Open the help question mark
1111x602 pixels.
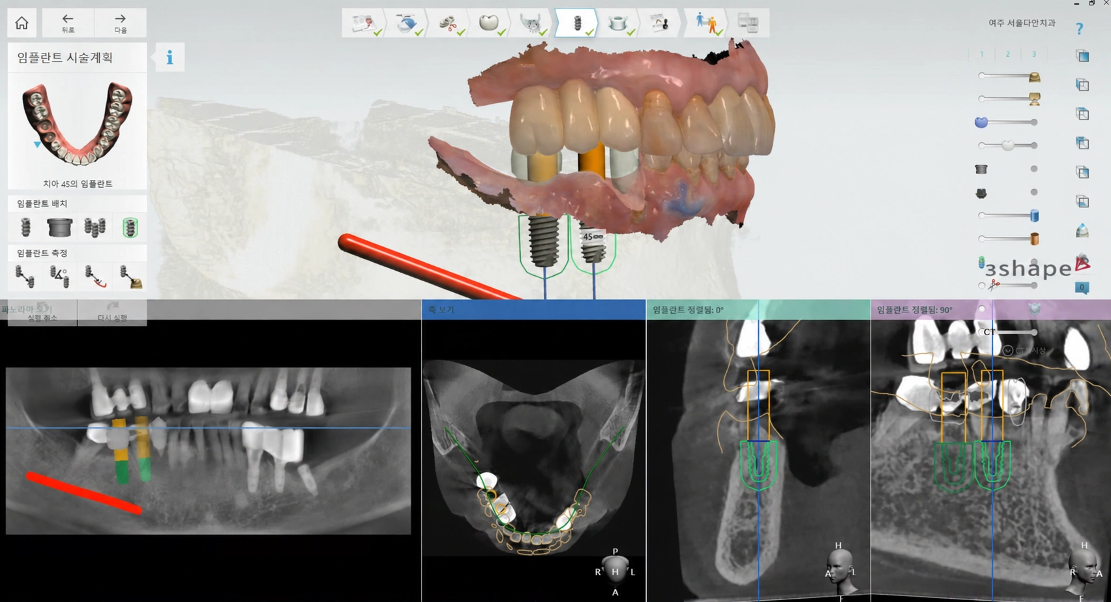[1080, 29]
